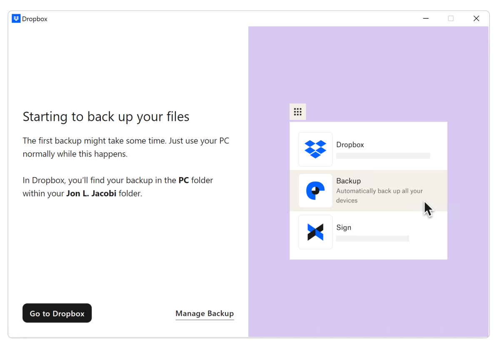Click the Dropbox logo in the title bar
This screenshot has height=352, width=500.
16,19
